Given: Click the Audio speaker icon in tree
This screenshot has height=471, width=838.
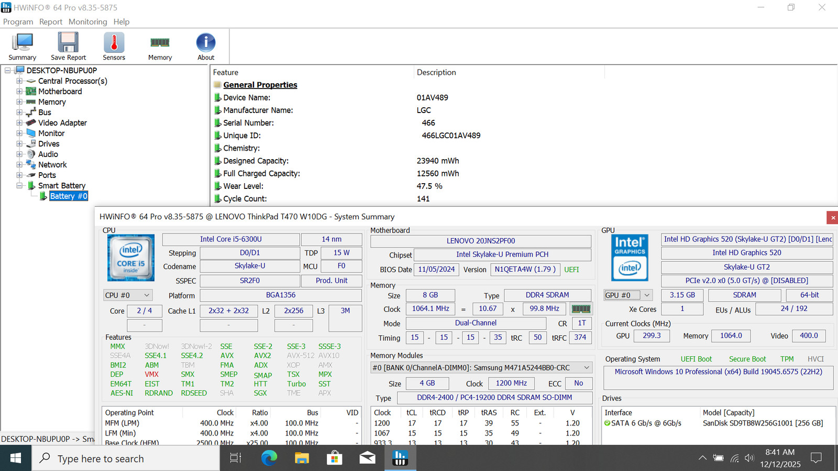Looking at the screenshot, I should tap(31, 154).
